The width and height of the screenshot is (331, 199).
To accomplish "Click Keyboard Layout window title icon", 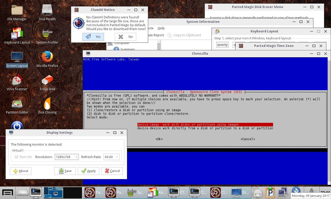I will tap(217, 31).
